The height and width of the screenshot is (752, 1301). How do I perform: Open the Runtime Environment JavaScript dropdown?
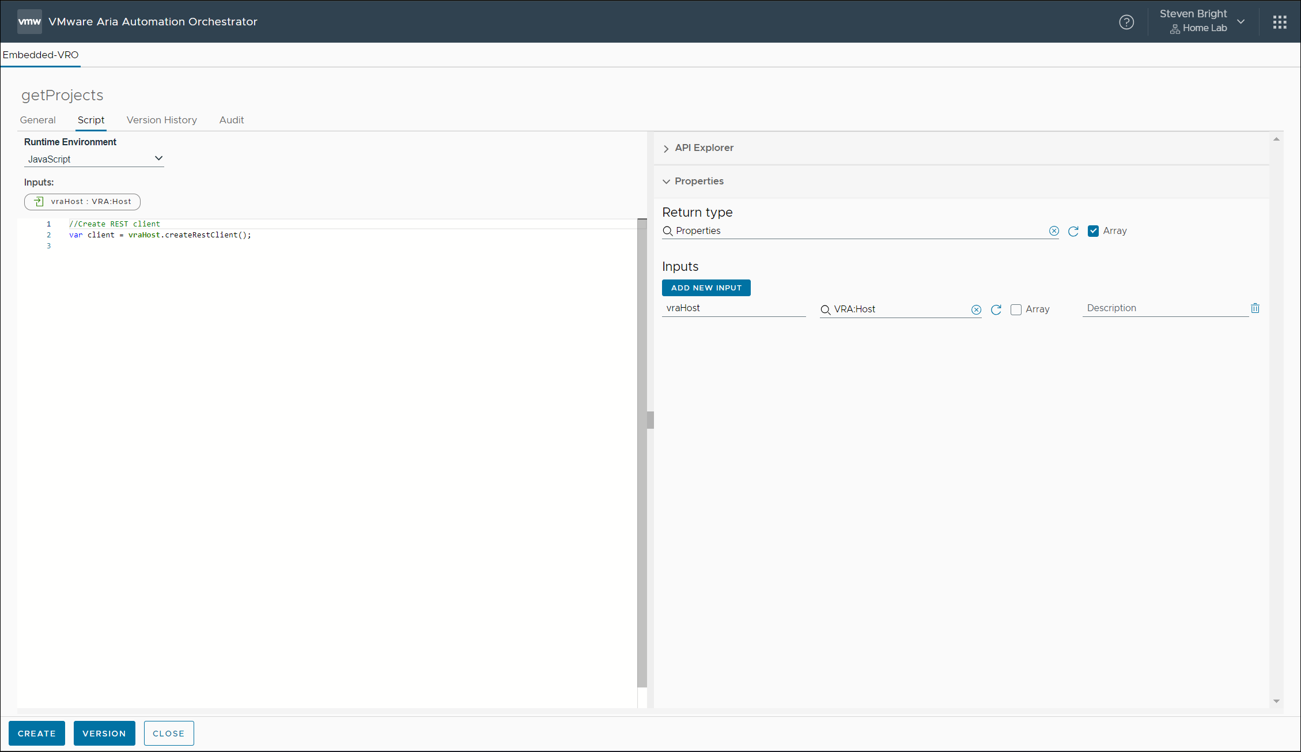[x=94, y=159]
